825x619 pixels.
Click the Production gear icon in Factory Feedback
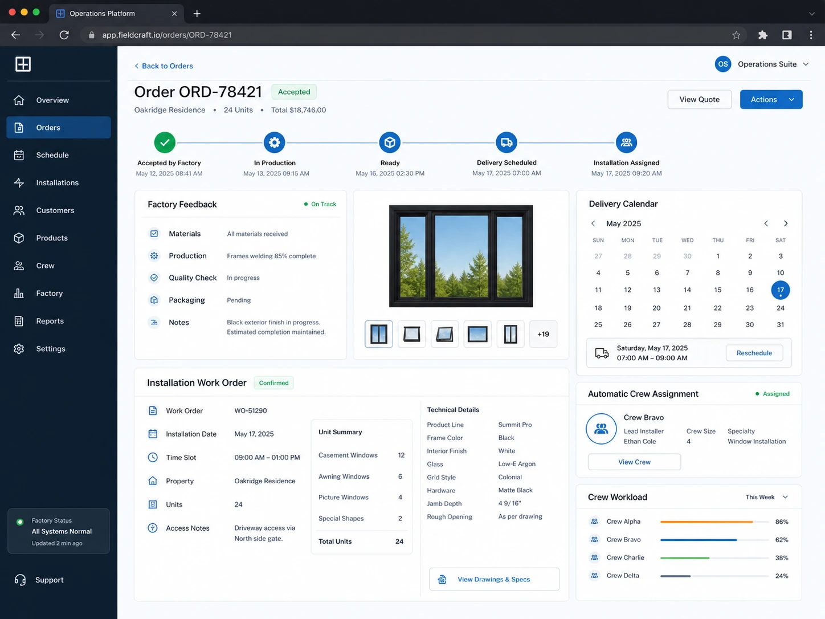[154, 256]
